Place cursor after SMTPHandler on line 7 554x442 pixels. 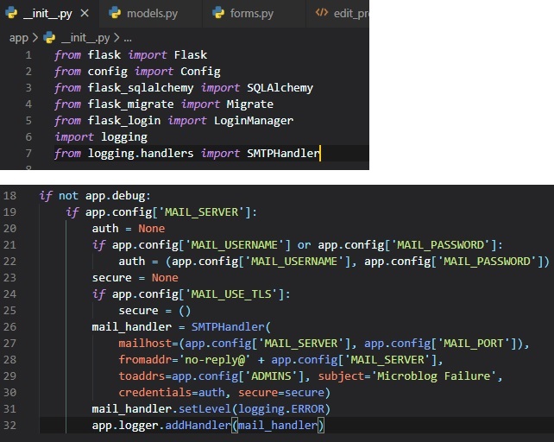(321, 154)
